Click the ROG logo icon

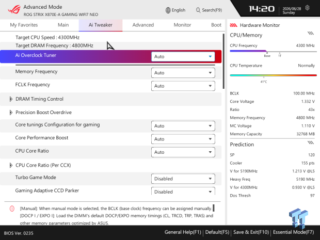point(14,9)
